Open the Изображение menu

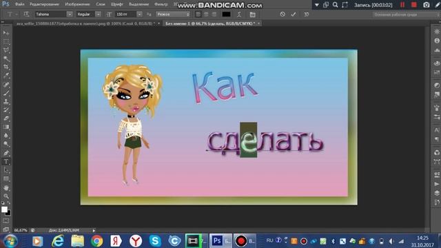(77, 4)
